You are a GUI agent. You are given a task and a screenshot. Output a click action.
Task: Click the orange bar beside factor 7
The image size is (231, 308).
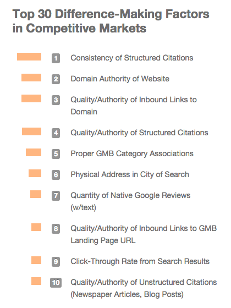point(36,194)
